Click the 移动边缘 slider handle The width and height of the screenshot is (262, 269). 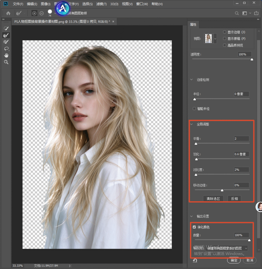(222, 190)
